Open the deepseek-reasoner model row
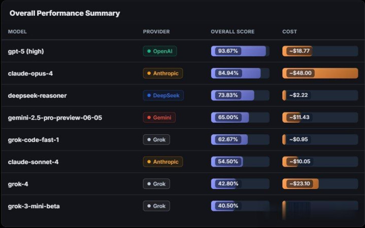365x228 pixels. (x=183, y=95)
